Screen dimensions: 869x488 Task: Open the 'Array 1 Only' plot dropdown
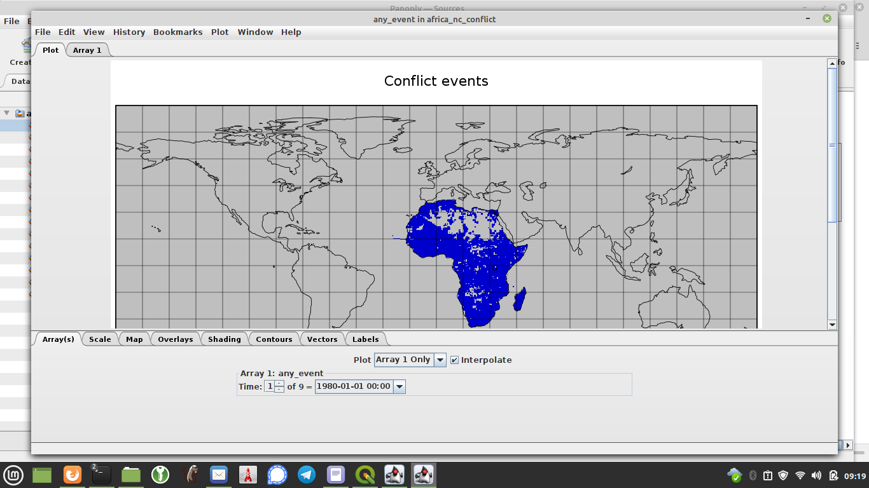438,360
